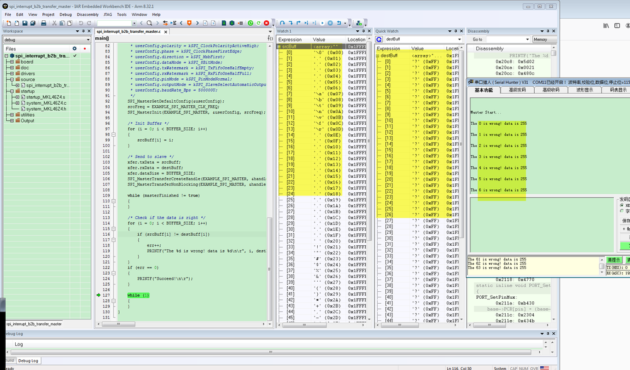Click the Quick Watch recalculate icon
The image size is (630, 370).
[379, 39]
